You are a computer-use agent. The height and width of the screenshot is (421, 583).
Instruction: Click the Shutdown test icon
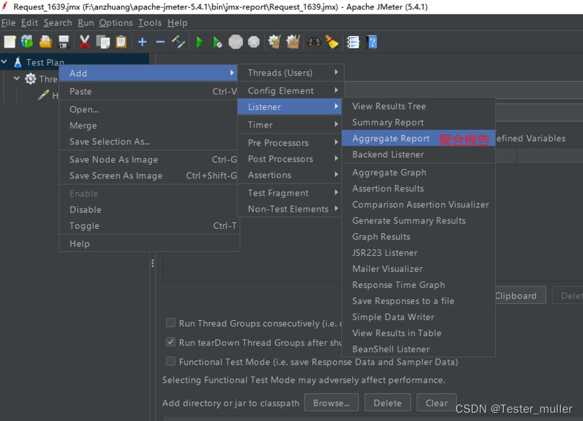[x=254, y=42]
